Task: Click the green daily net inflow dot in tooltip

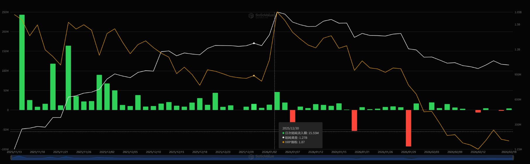Action: click(283, 133)
